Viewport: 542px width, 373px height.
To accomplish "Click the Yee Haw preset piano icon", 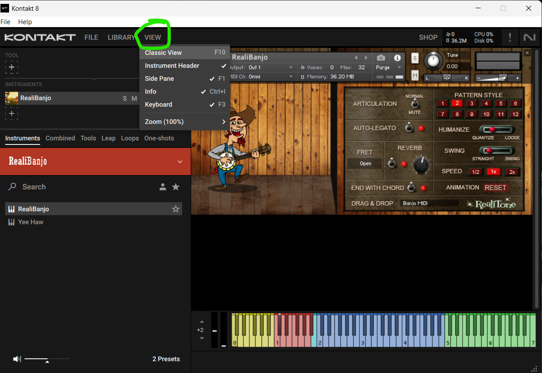I will point(12,222).
